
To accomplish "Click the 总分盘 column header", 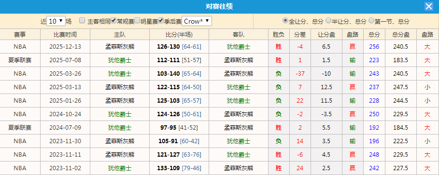I will click(x=401, y=34).
